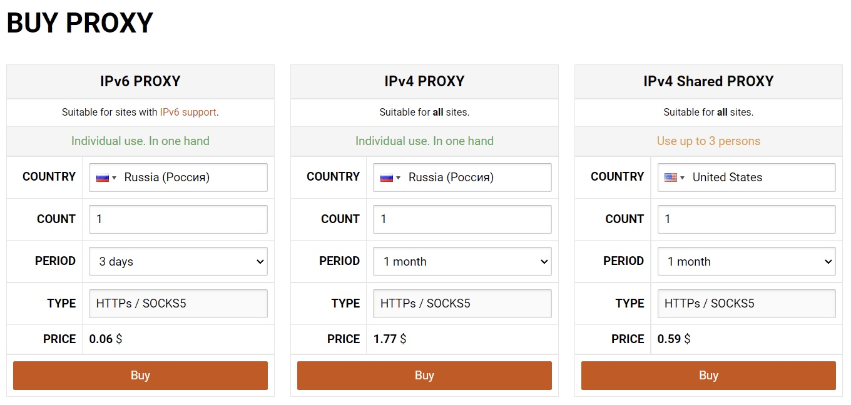Image resolution: width=851 pixels, height=405 pixels.
Task: Click the COUNT field in IPv4 Shared card
Action: (746, 219)
